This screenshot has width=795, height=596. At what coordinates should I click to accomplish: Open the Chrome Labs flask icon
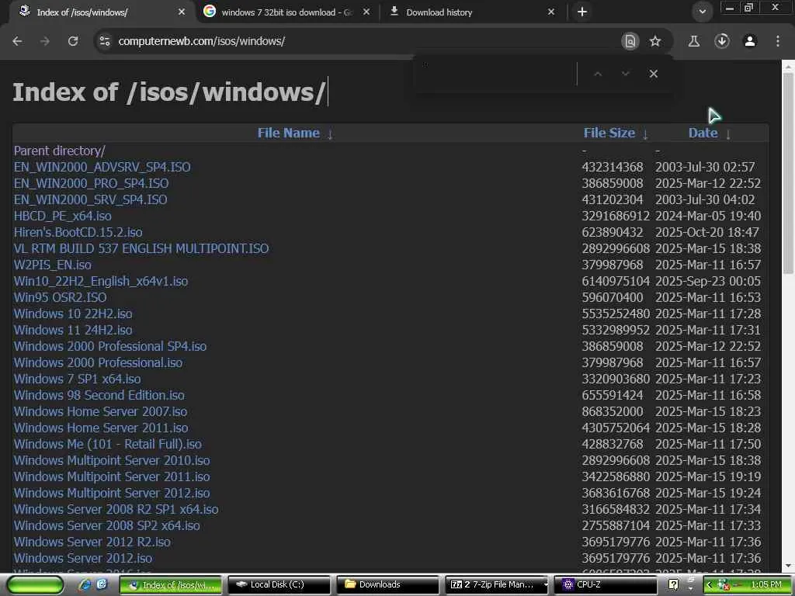click(x=694, y=41)
